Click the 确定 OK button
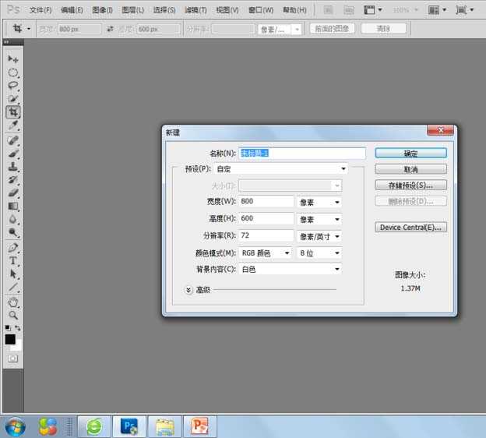 [x=410, y=154]
